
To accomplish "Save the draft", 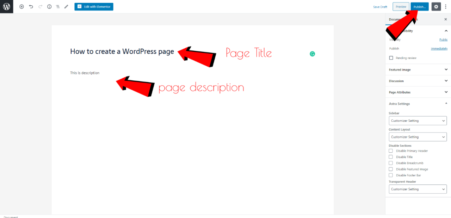I will 380,6.
